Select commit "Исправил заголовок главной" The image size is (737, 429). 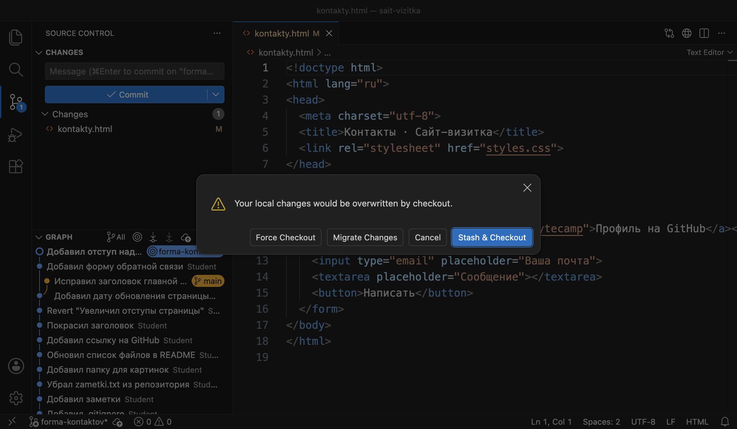point(120,281)
